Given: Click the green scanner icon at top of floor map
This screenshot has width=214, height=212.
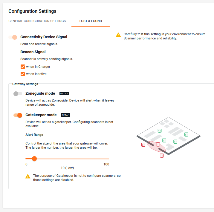Looking at the screenshot, I should (x=160, y=131).
